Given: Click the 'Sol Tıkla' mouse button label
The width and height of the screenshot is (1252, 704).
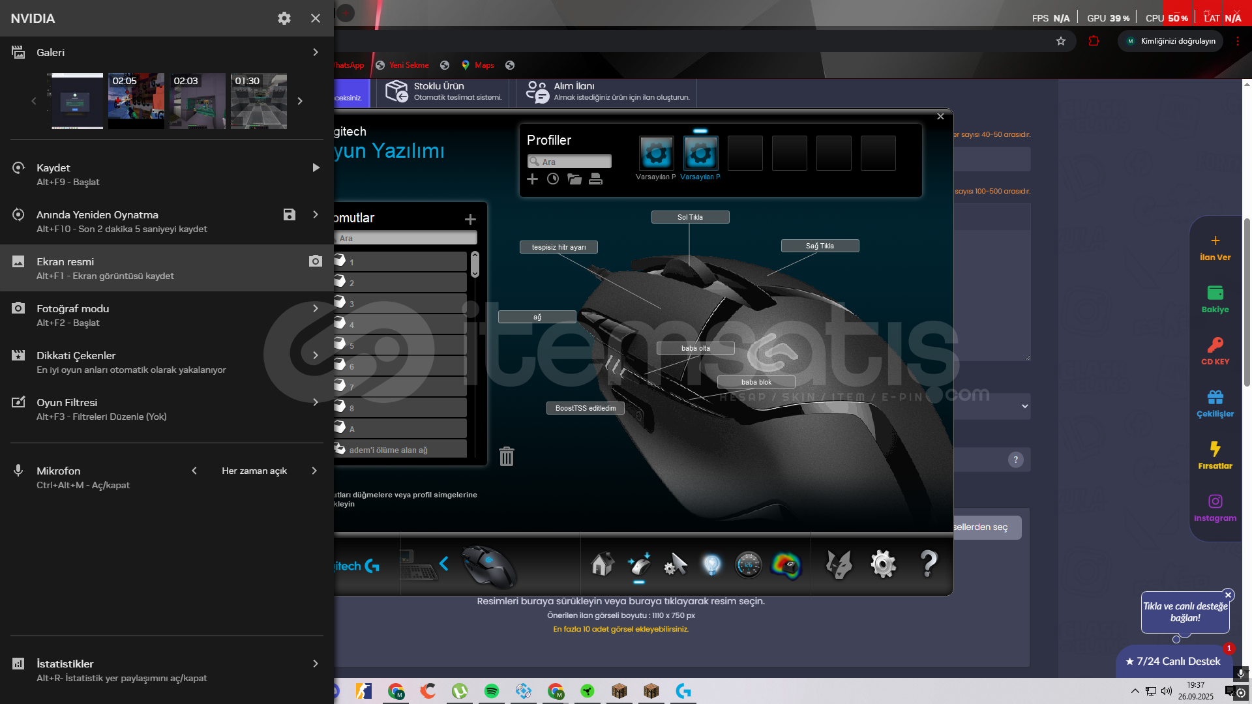Looking at the screenshot, I should coord(690,217).
